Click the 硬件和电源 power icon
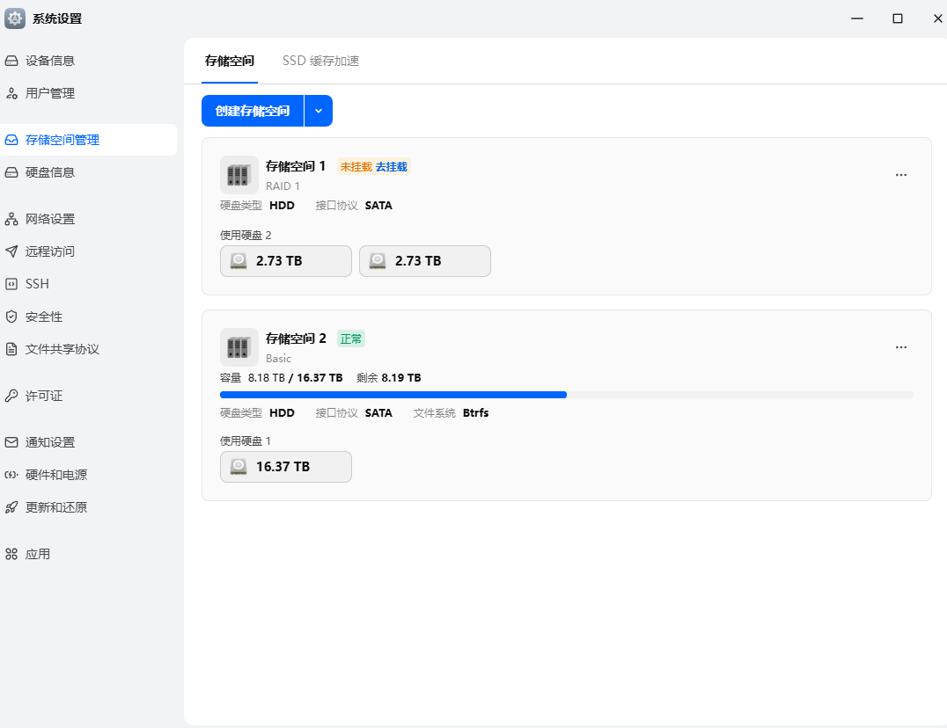Viewport: 947px width, 728px height. click(x=11, y=475)
